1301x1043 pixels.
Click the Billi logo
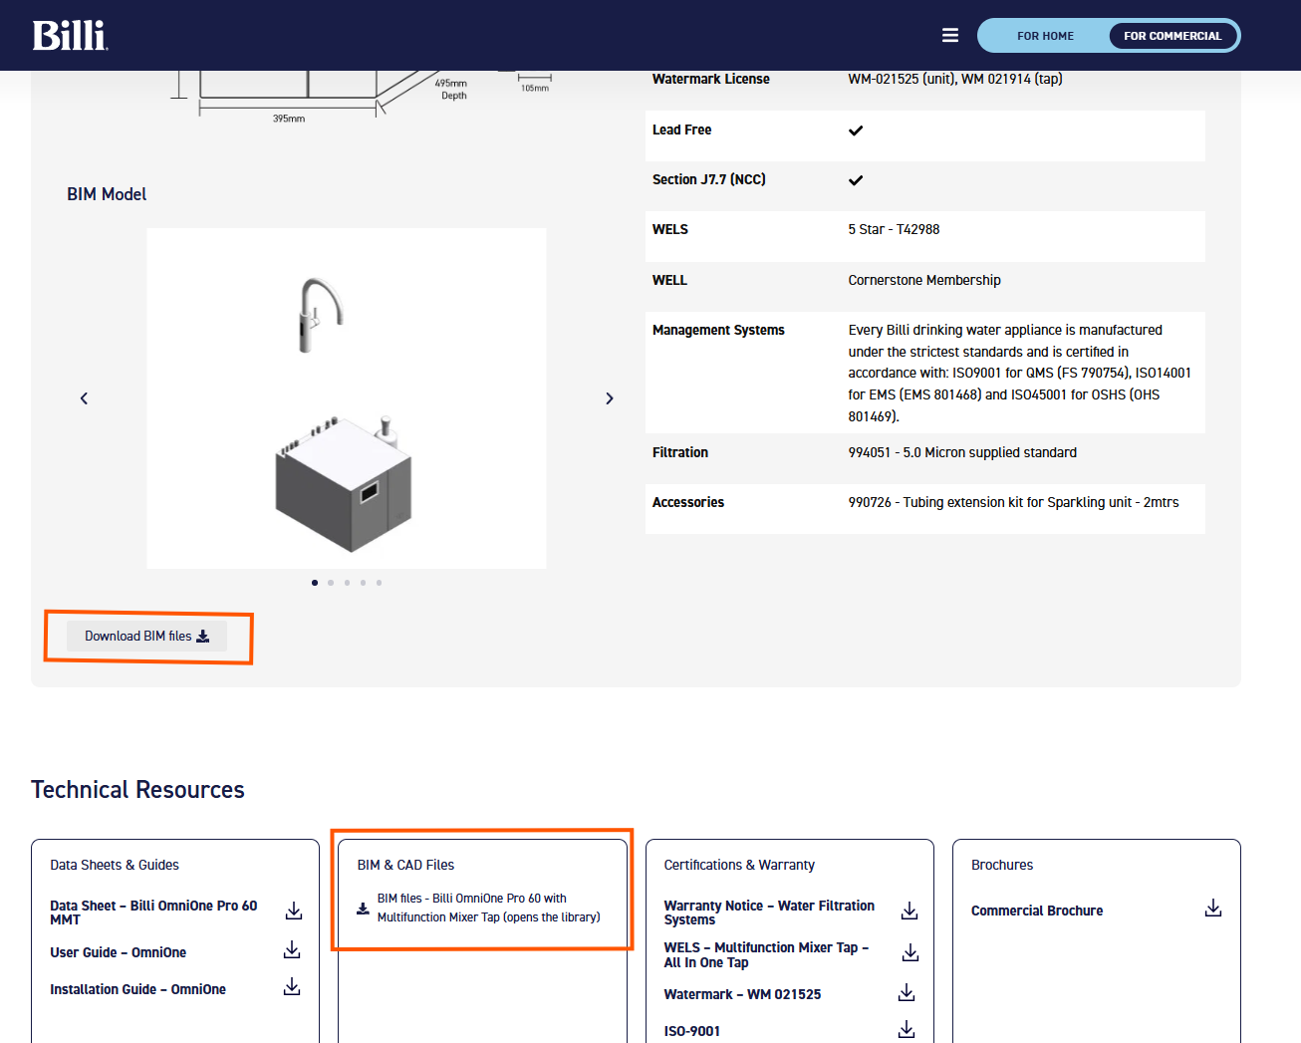[70, 36]
